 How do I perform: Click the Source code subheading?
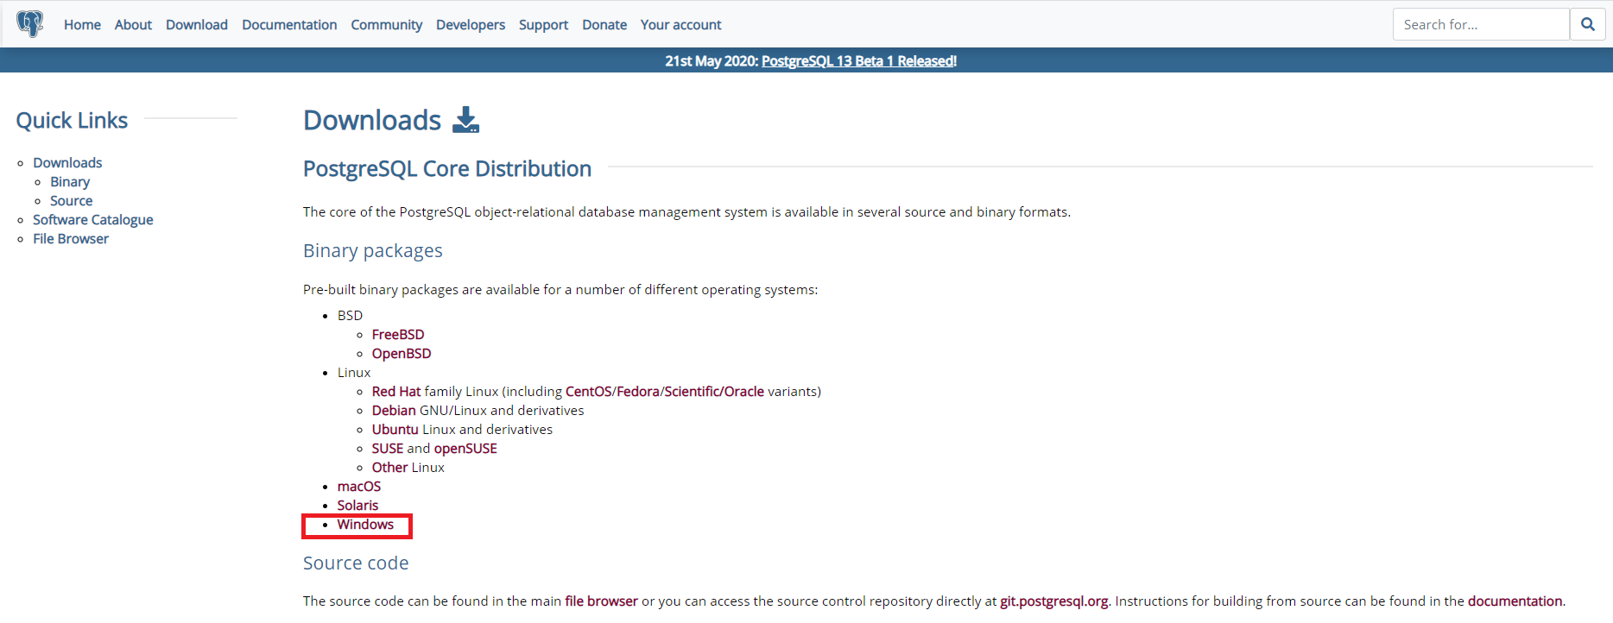pos(356,563)
